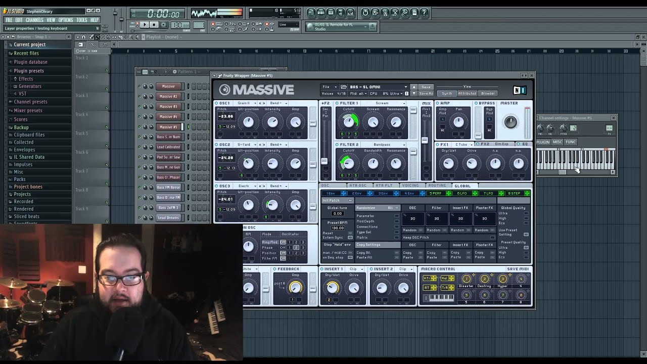Open the Midi all channel dropdown
647x364 pixels.
click(x=358, y=94)
